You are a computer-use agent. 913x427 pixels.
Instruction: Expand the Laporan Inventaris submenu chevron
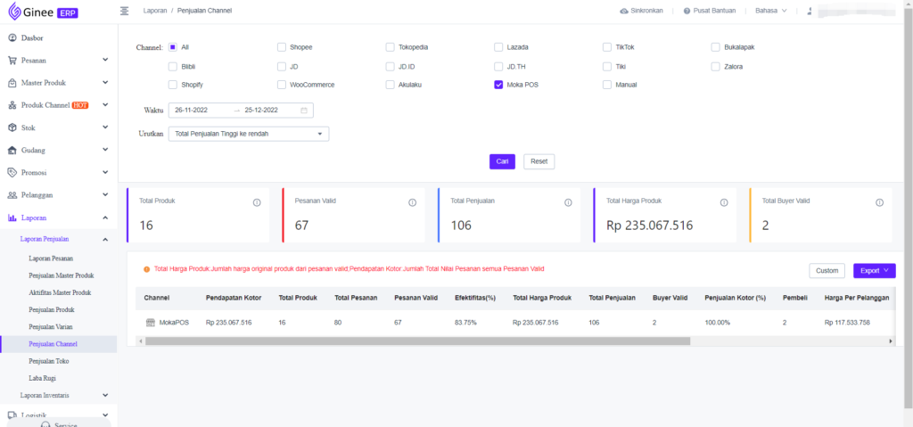(x=105, y=395)
